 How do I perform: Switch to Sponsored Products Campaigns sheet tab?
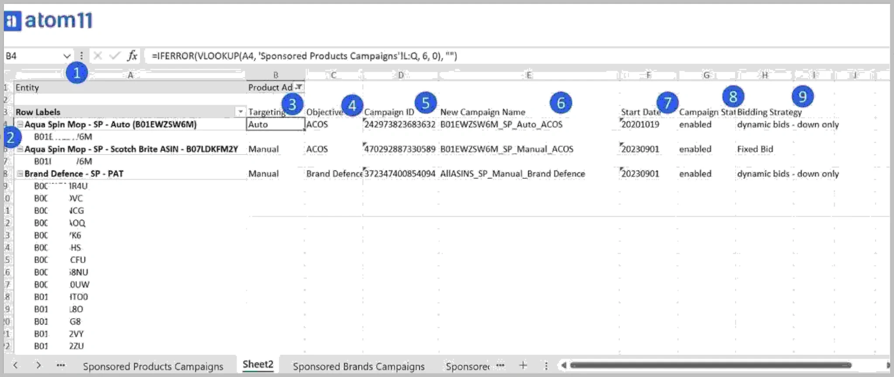click(x=153, y=366)
